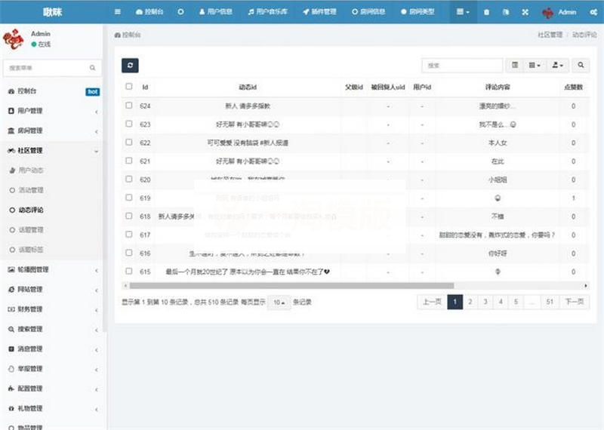Viewport: 604px width, 430px height.
Task: Select 话题管理 in sidebar submenu
Action: pos(31,229)
